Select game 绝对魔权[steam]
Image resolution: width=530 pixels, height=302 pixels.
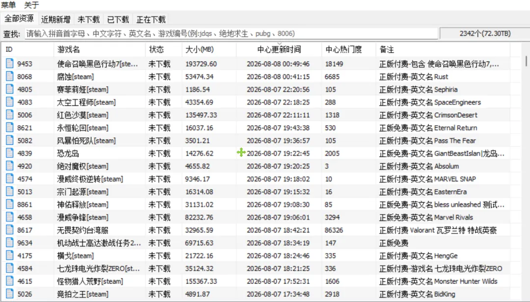coord(83,166)
